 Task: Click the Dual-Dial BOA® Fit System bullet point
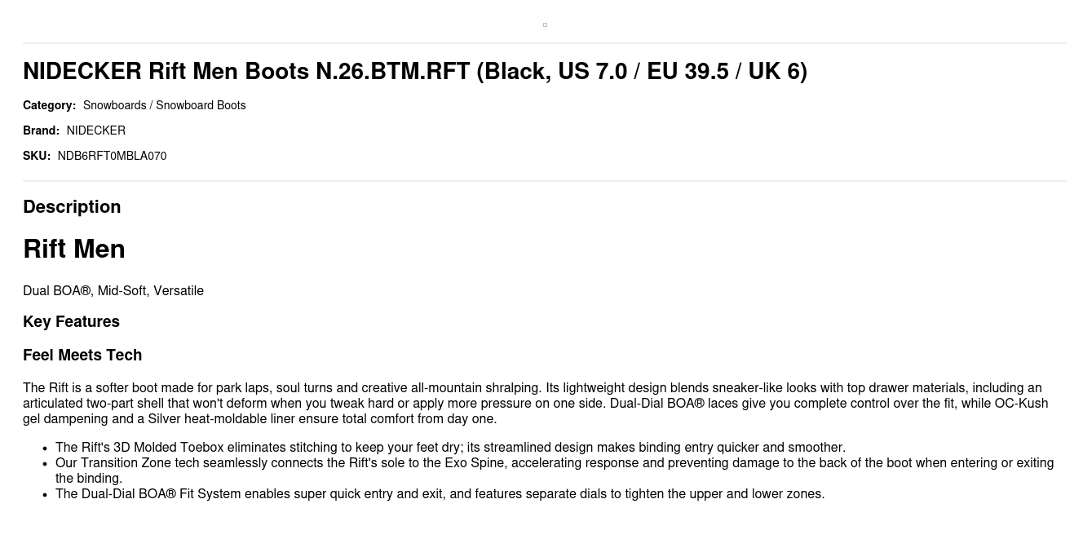click(440, 494)
